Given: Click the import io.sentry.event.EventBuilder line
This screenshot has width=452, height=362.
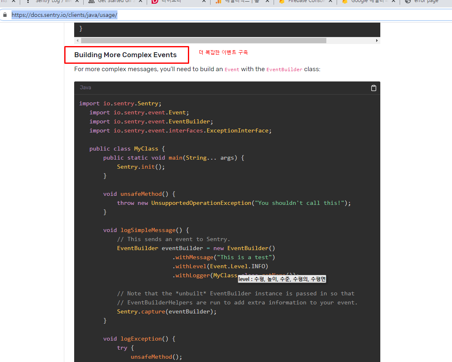Looking at the screenshot, I should 151,121.
